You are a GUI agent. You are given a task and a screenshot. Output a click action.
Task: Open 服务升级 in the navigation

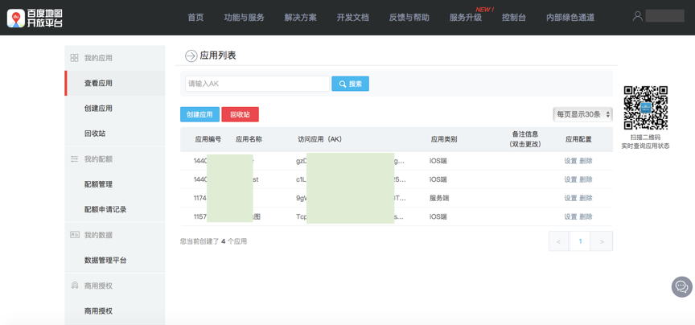tap(466, 18)
